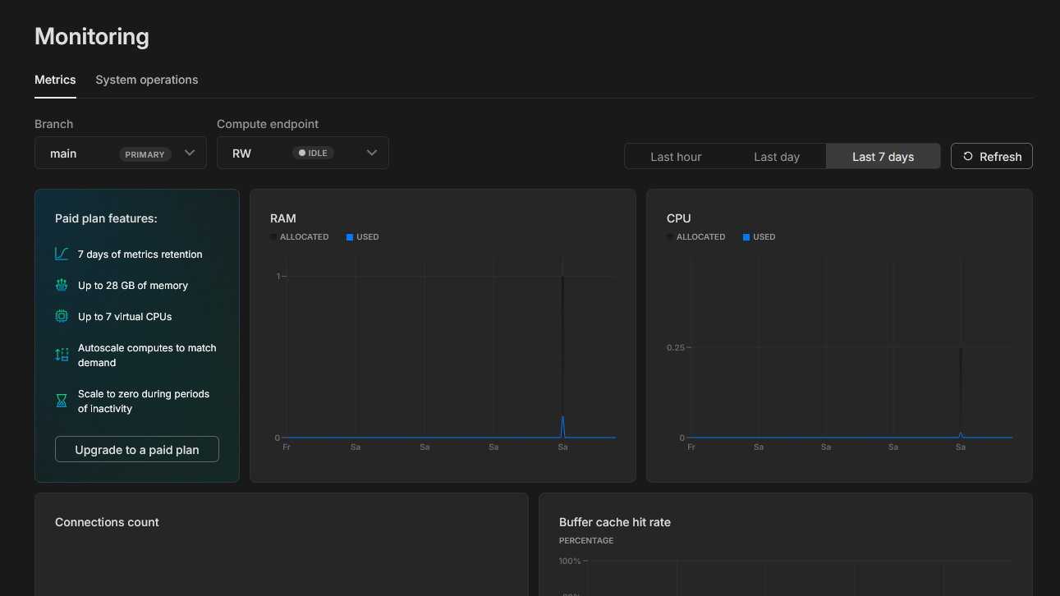The width and height of the screenshot is (1060, 596).
Task: Click the metrics retention chart icon
Action: pos(62,254)
